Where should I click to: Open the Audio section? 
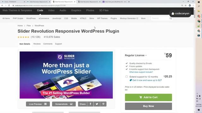pos(63,10)
